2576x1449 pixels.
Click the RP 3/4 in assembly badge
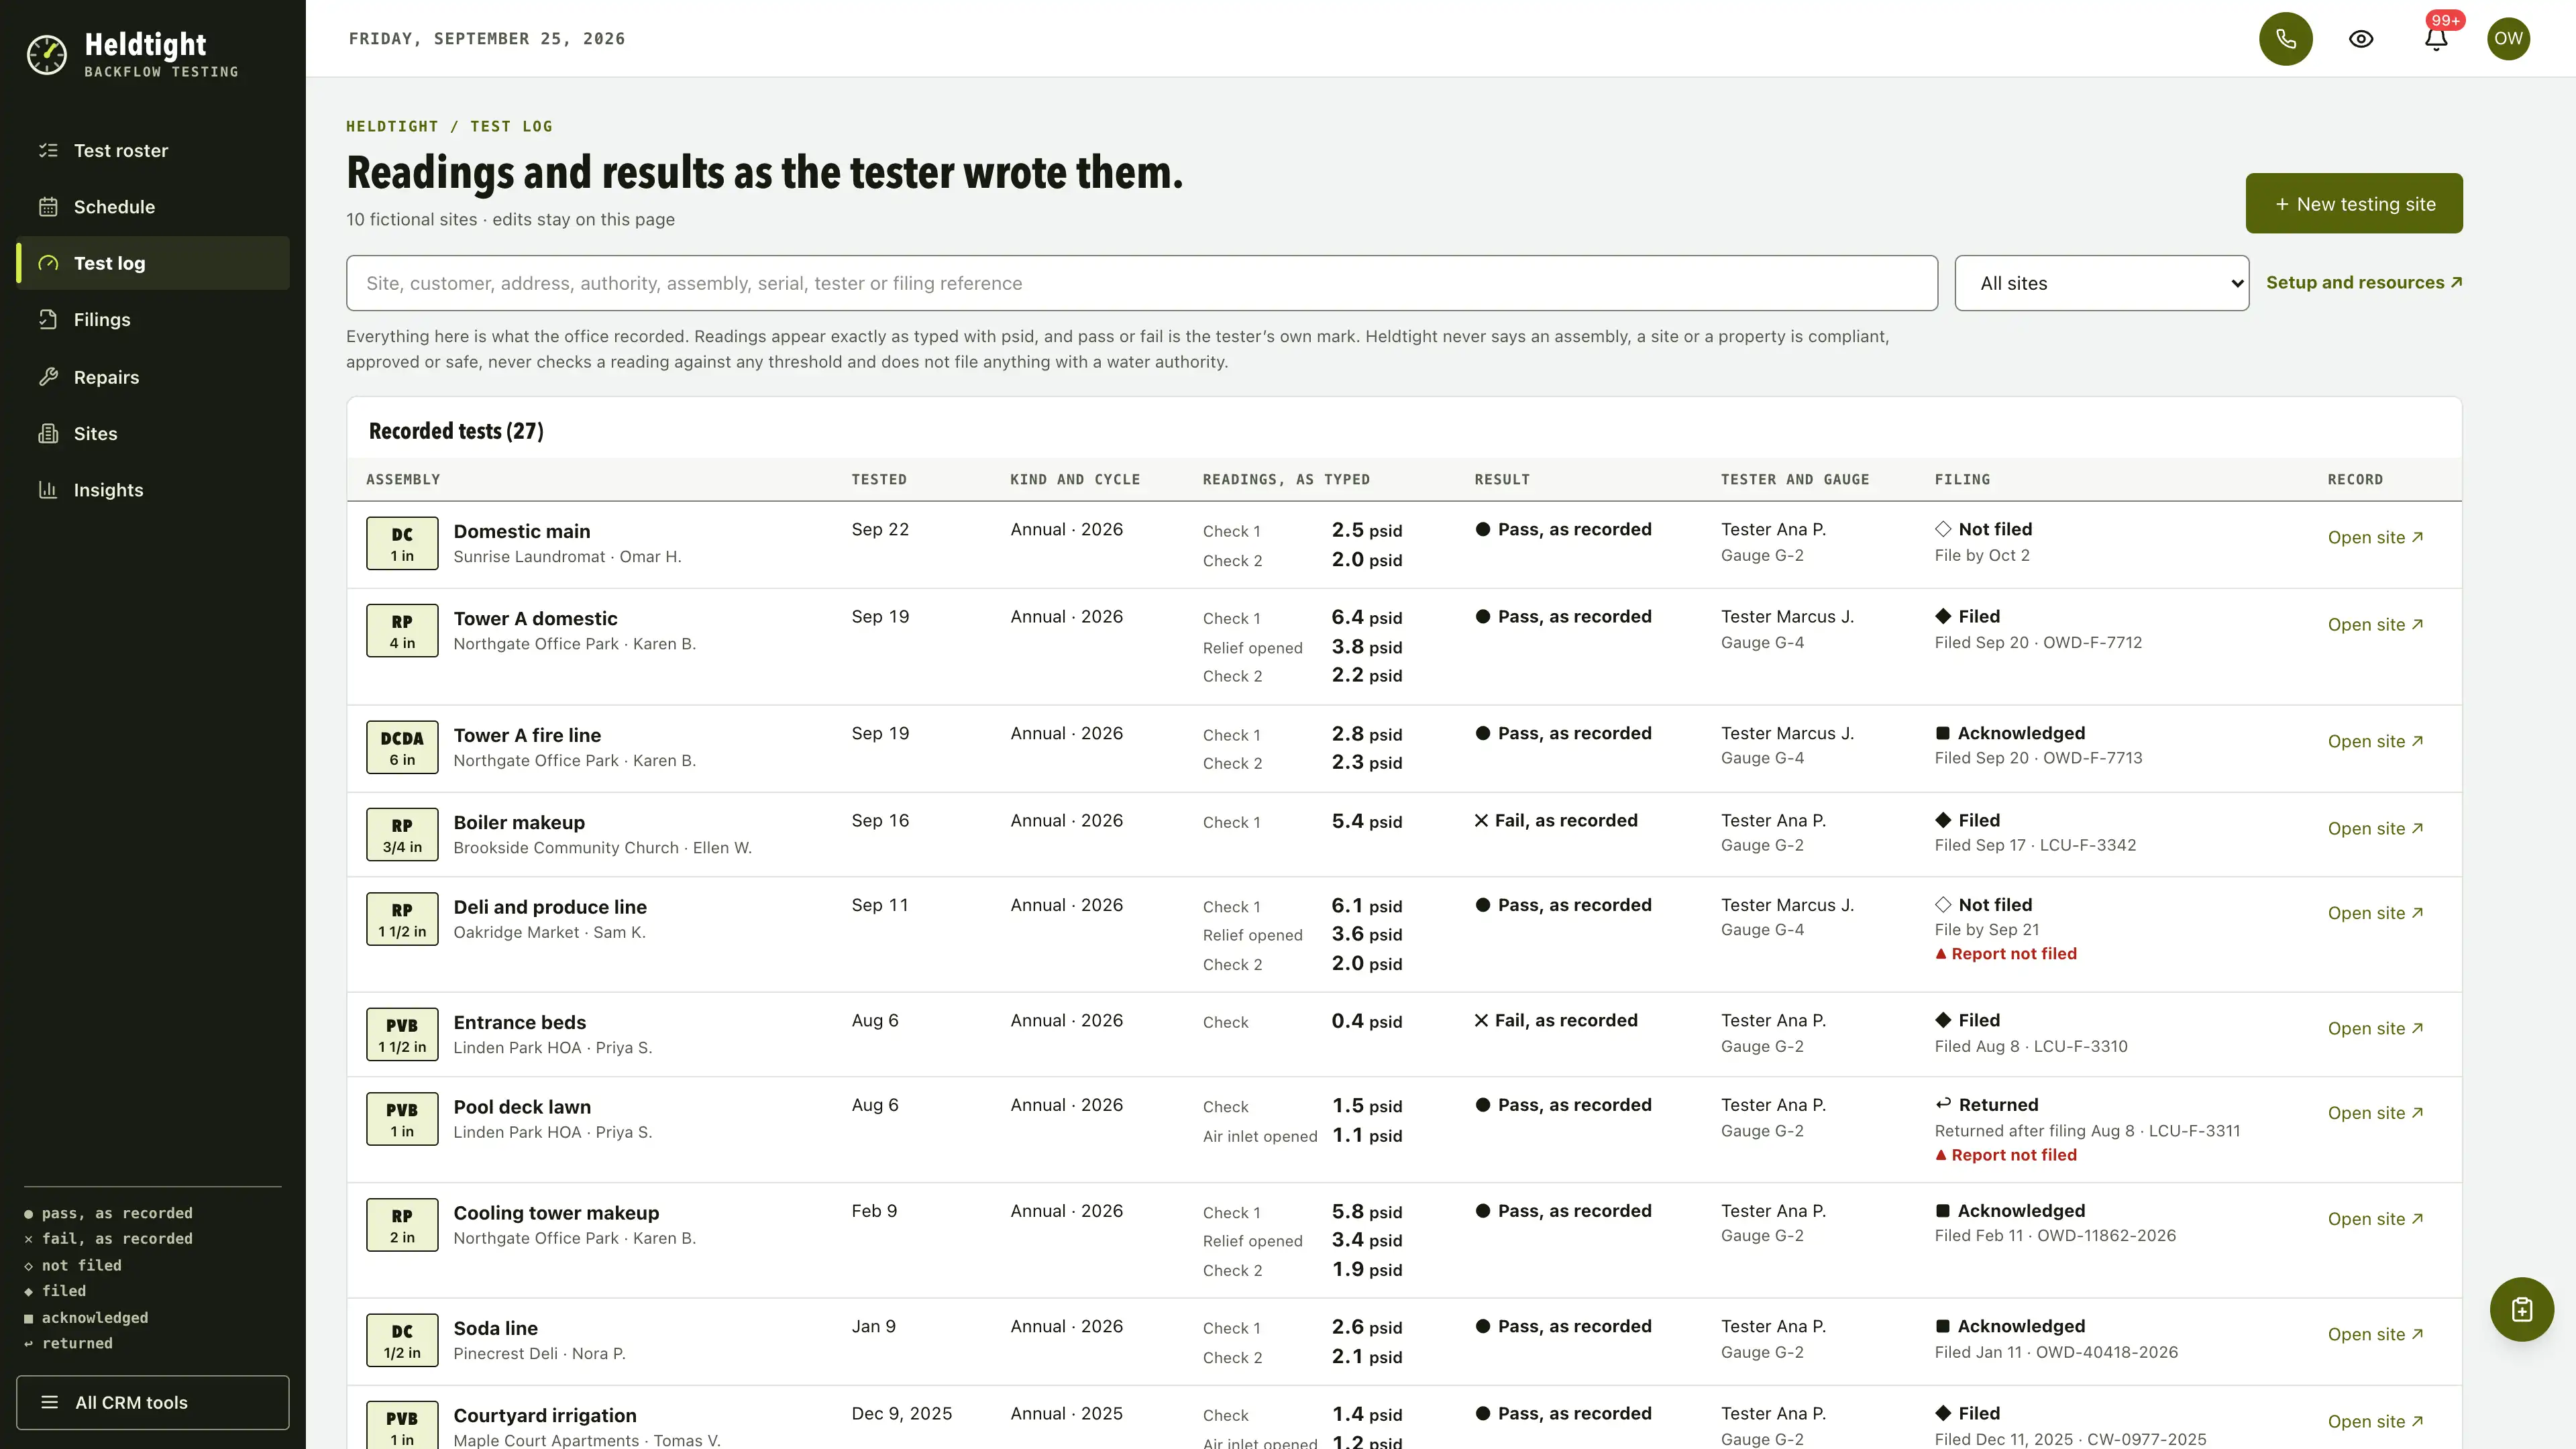402,835
